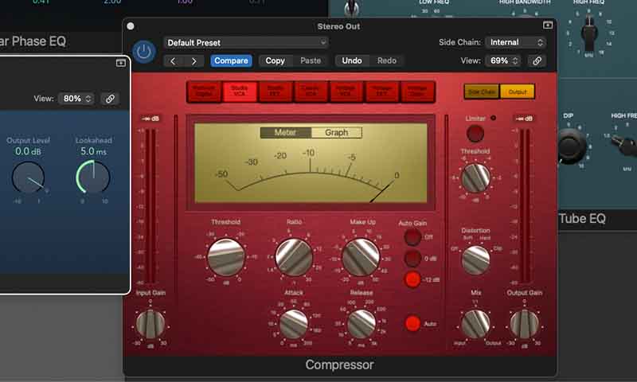
Task: Open the Side Chain Internal dropdown
Action: coord(515,42)
